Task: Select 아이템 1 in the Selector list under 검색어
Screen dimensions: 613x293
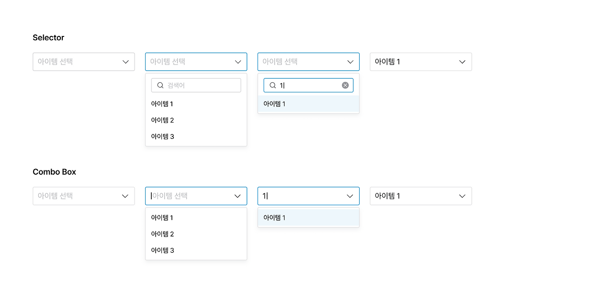Action: (162, 104)
